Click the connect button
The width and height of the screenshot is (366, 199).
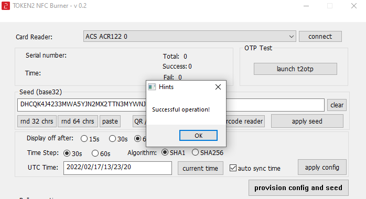point(320,36)
